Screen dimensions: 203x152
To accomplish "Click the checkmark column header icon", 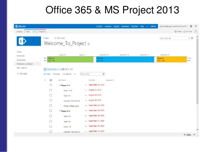I will pos(45,80).
